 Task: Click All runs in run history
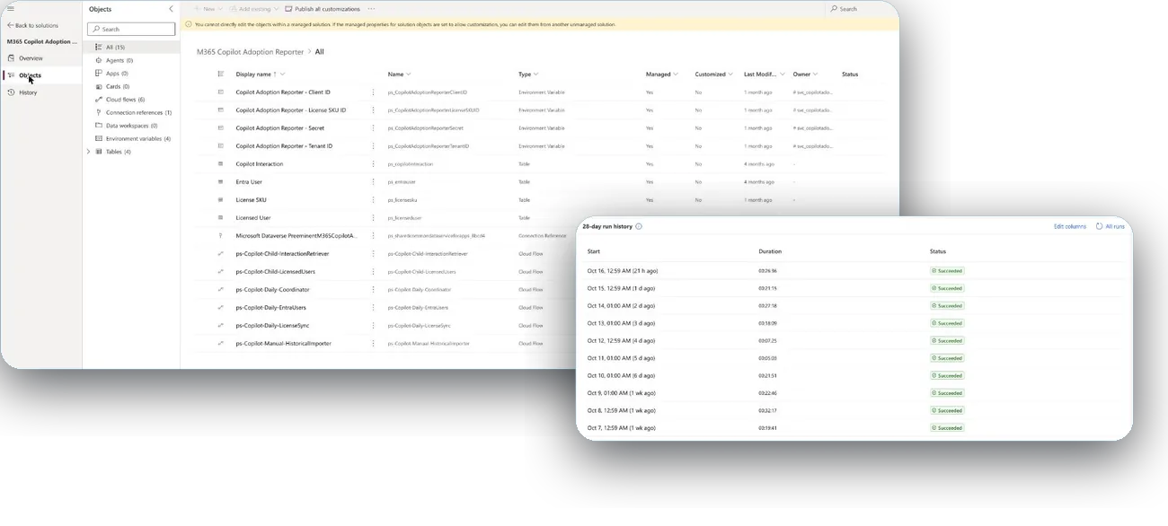pos(1110,227)
